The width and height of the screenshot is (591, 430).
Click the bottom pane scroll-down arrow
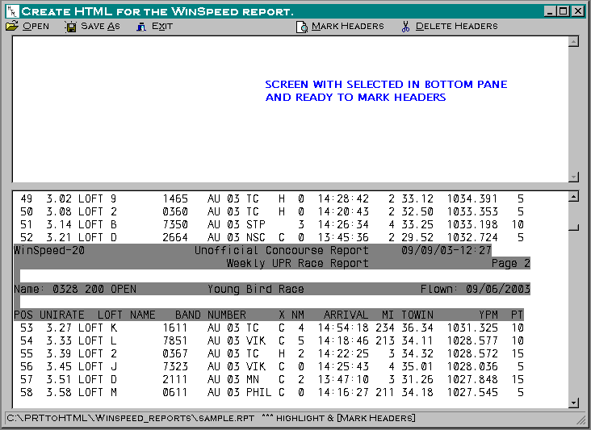click(x=574, y=403)
